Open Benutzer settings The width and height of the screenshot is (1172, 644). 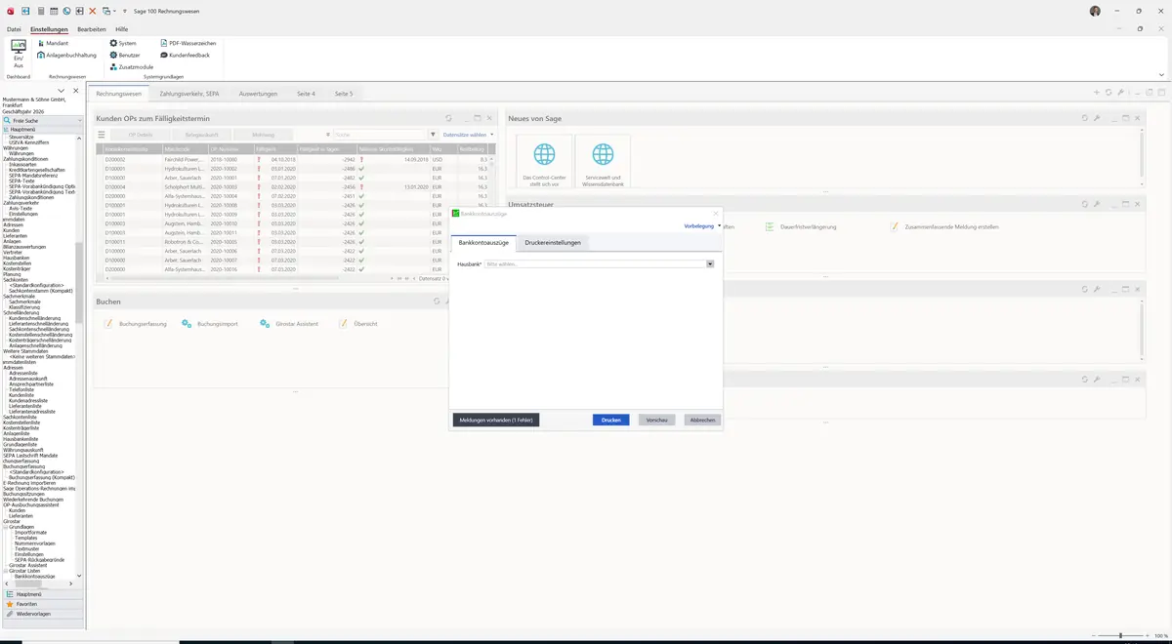(x=125, y=55)
